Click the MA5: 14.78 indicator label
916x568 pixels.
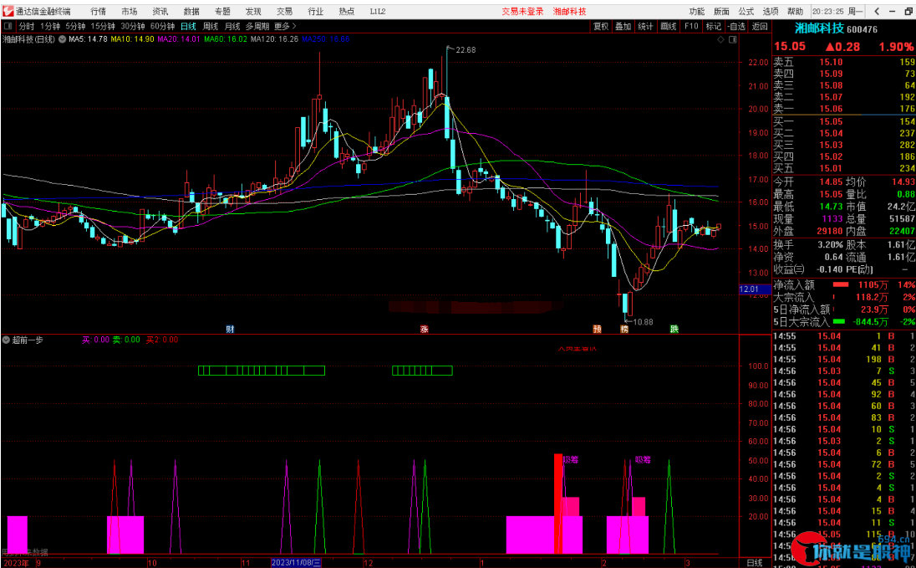[88, 39]
